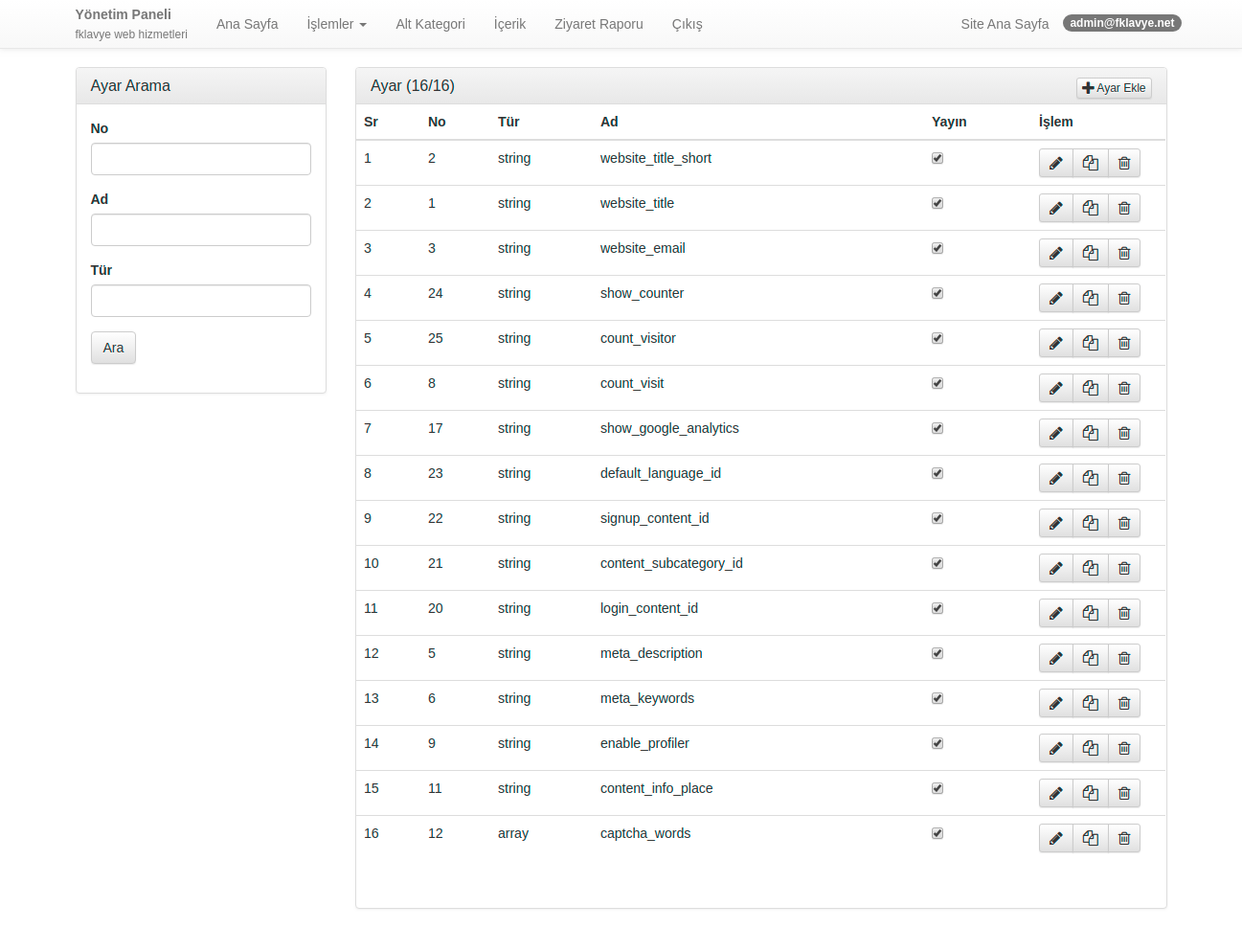Select the show_google_analytics name cell

point(669,428)
